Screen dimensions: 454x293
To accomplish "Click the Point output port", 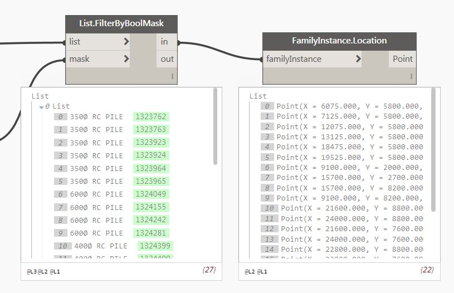I will coord(402,59).
